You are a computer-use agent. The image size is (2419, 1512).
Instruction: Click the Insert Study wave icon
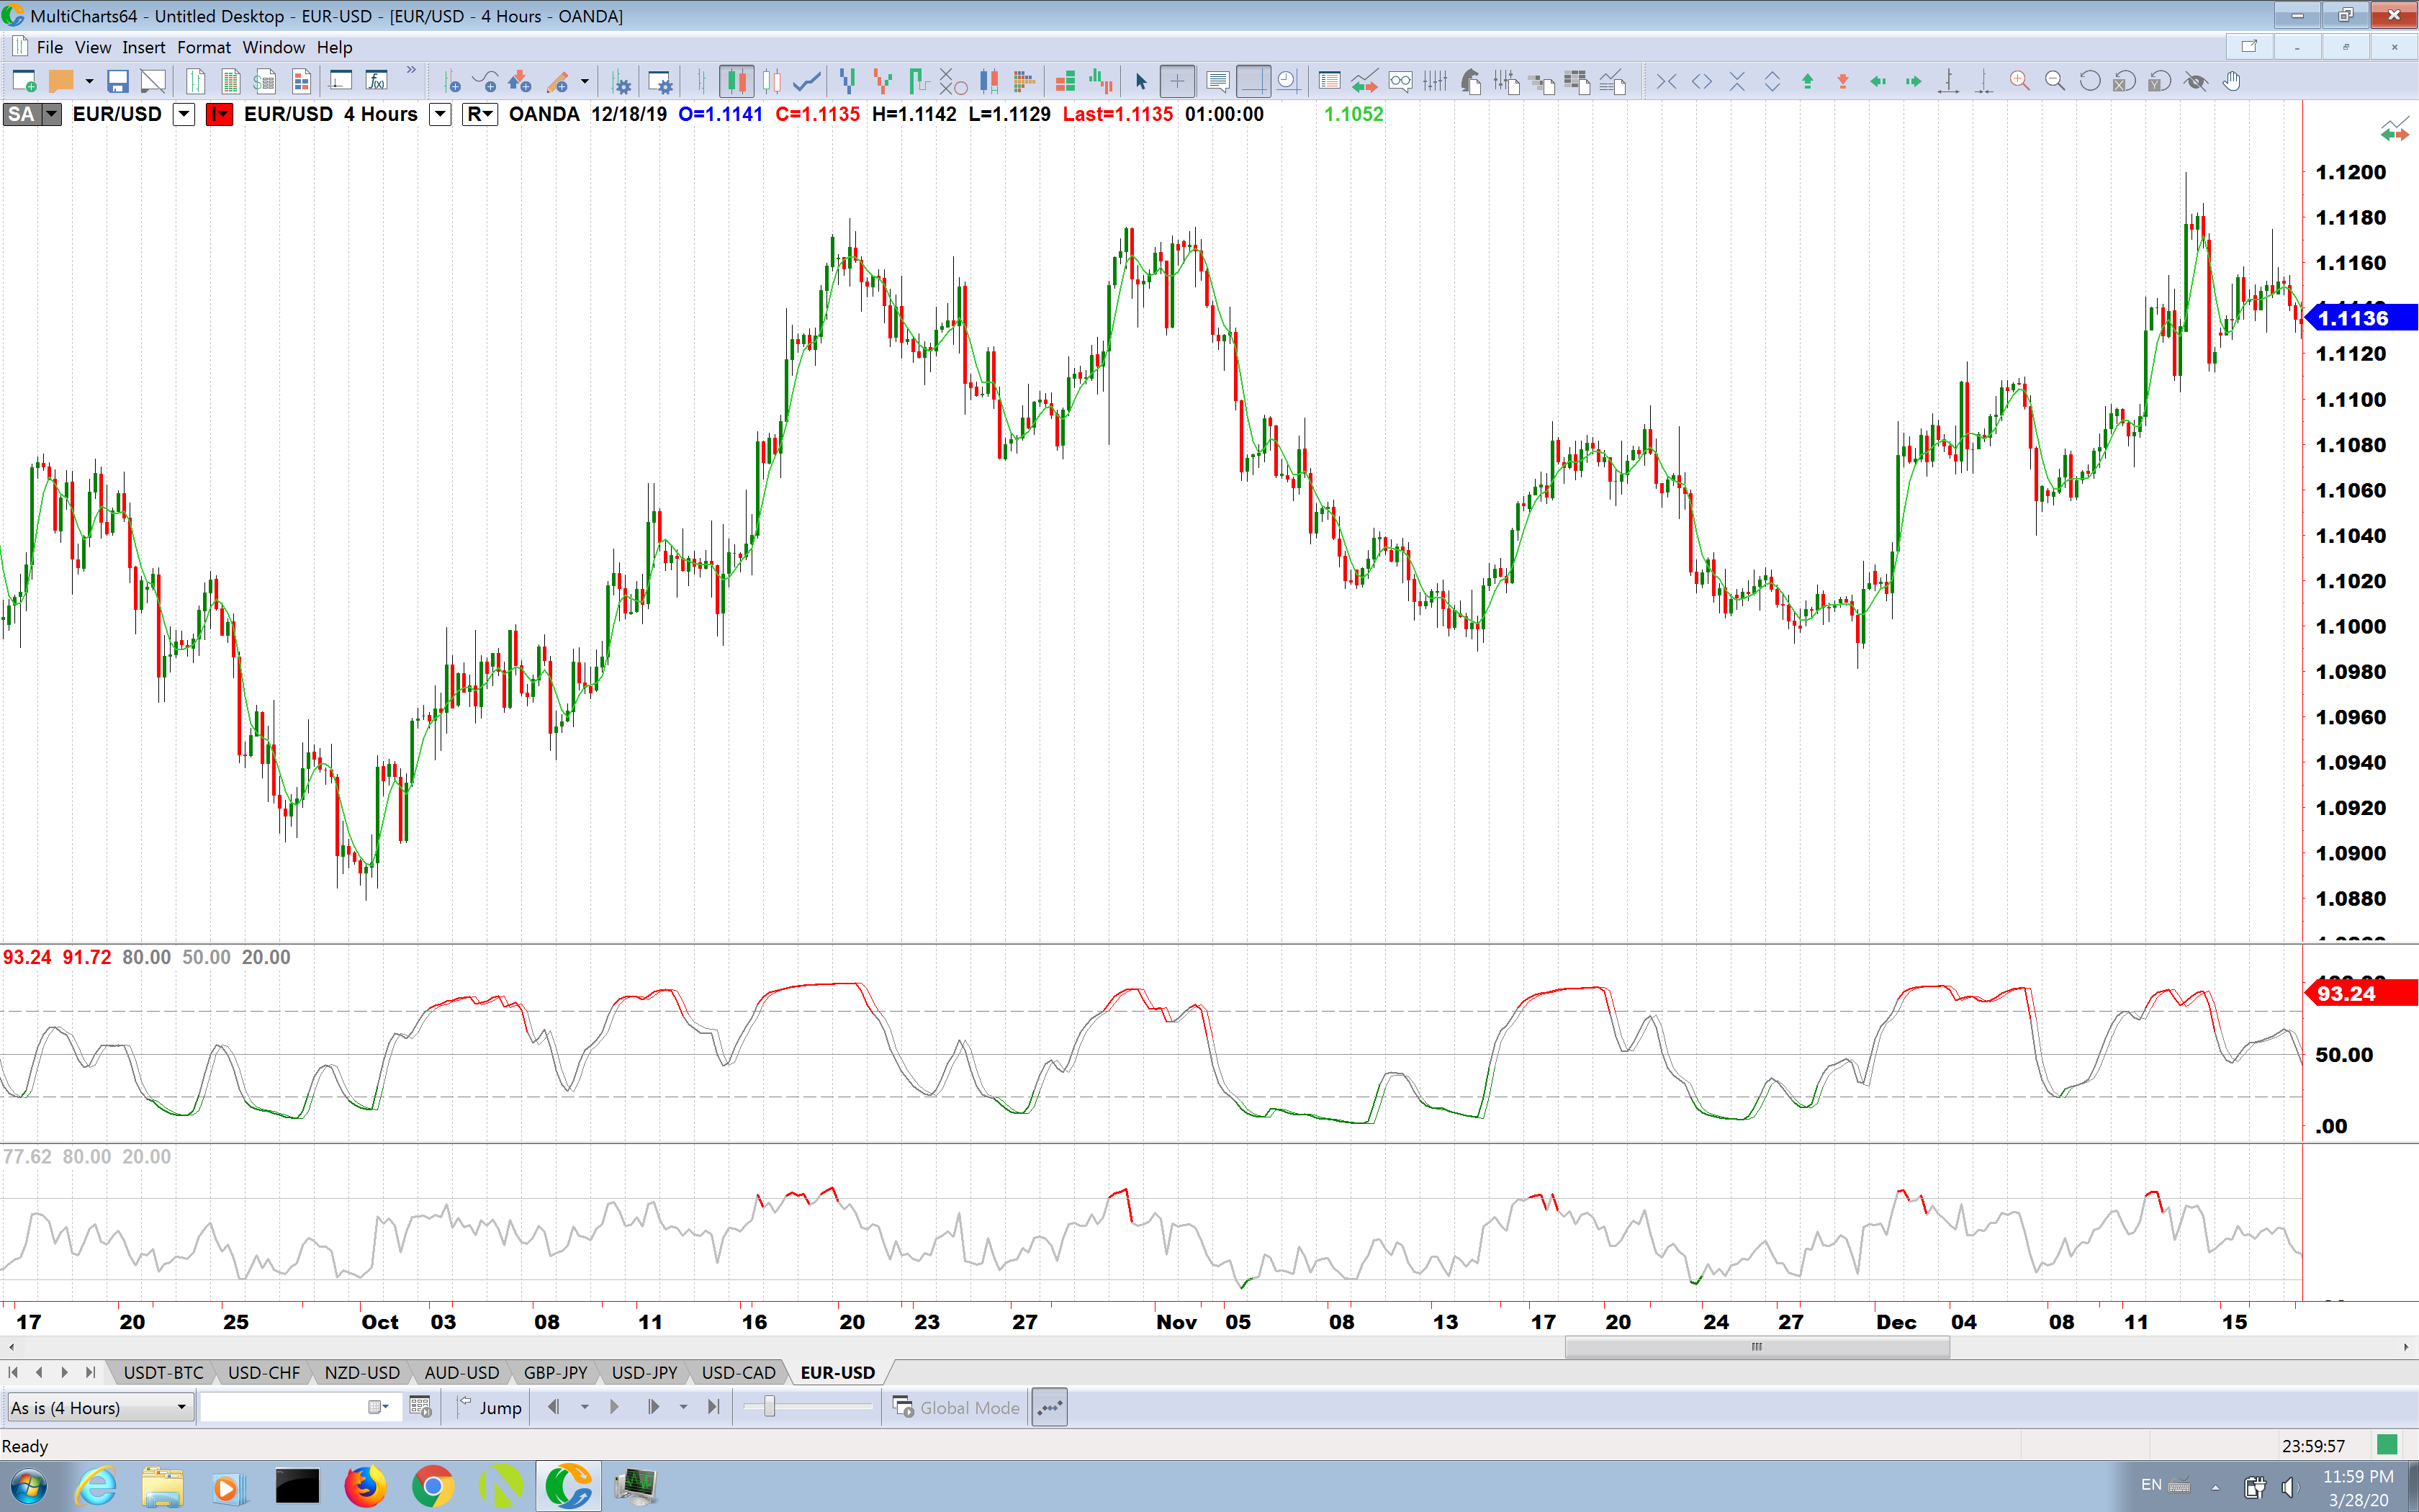pos(486,82)
